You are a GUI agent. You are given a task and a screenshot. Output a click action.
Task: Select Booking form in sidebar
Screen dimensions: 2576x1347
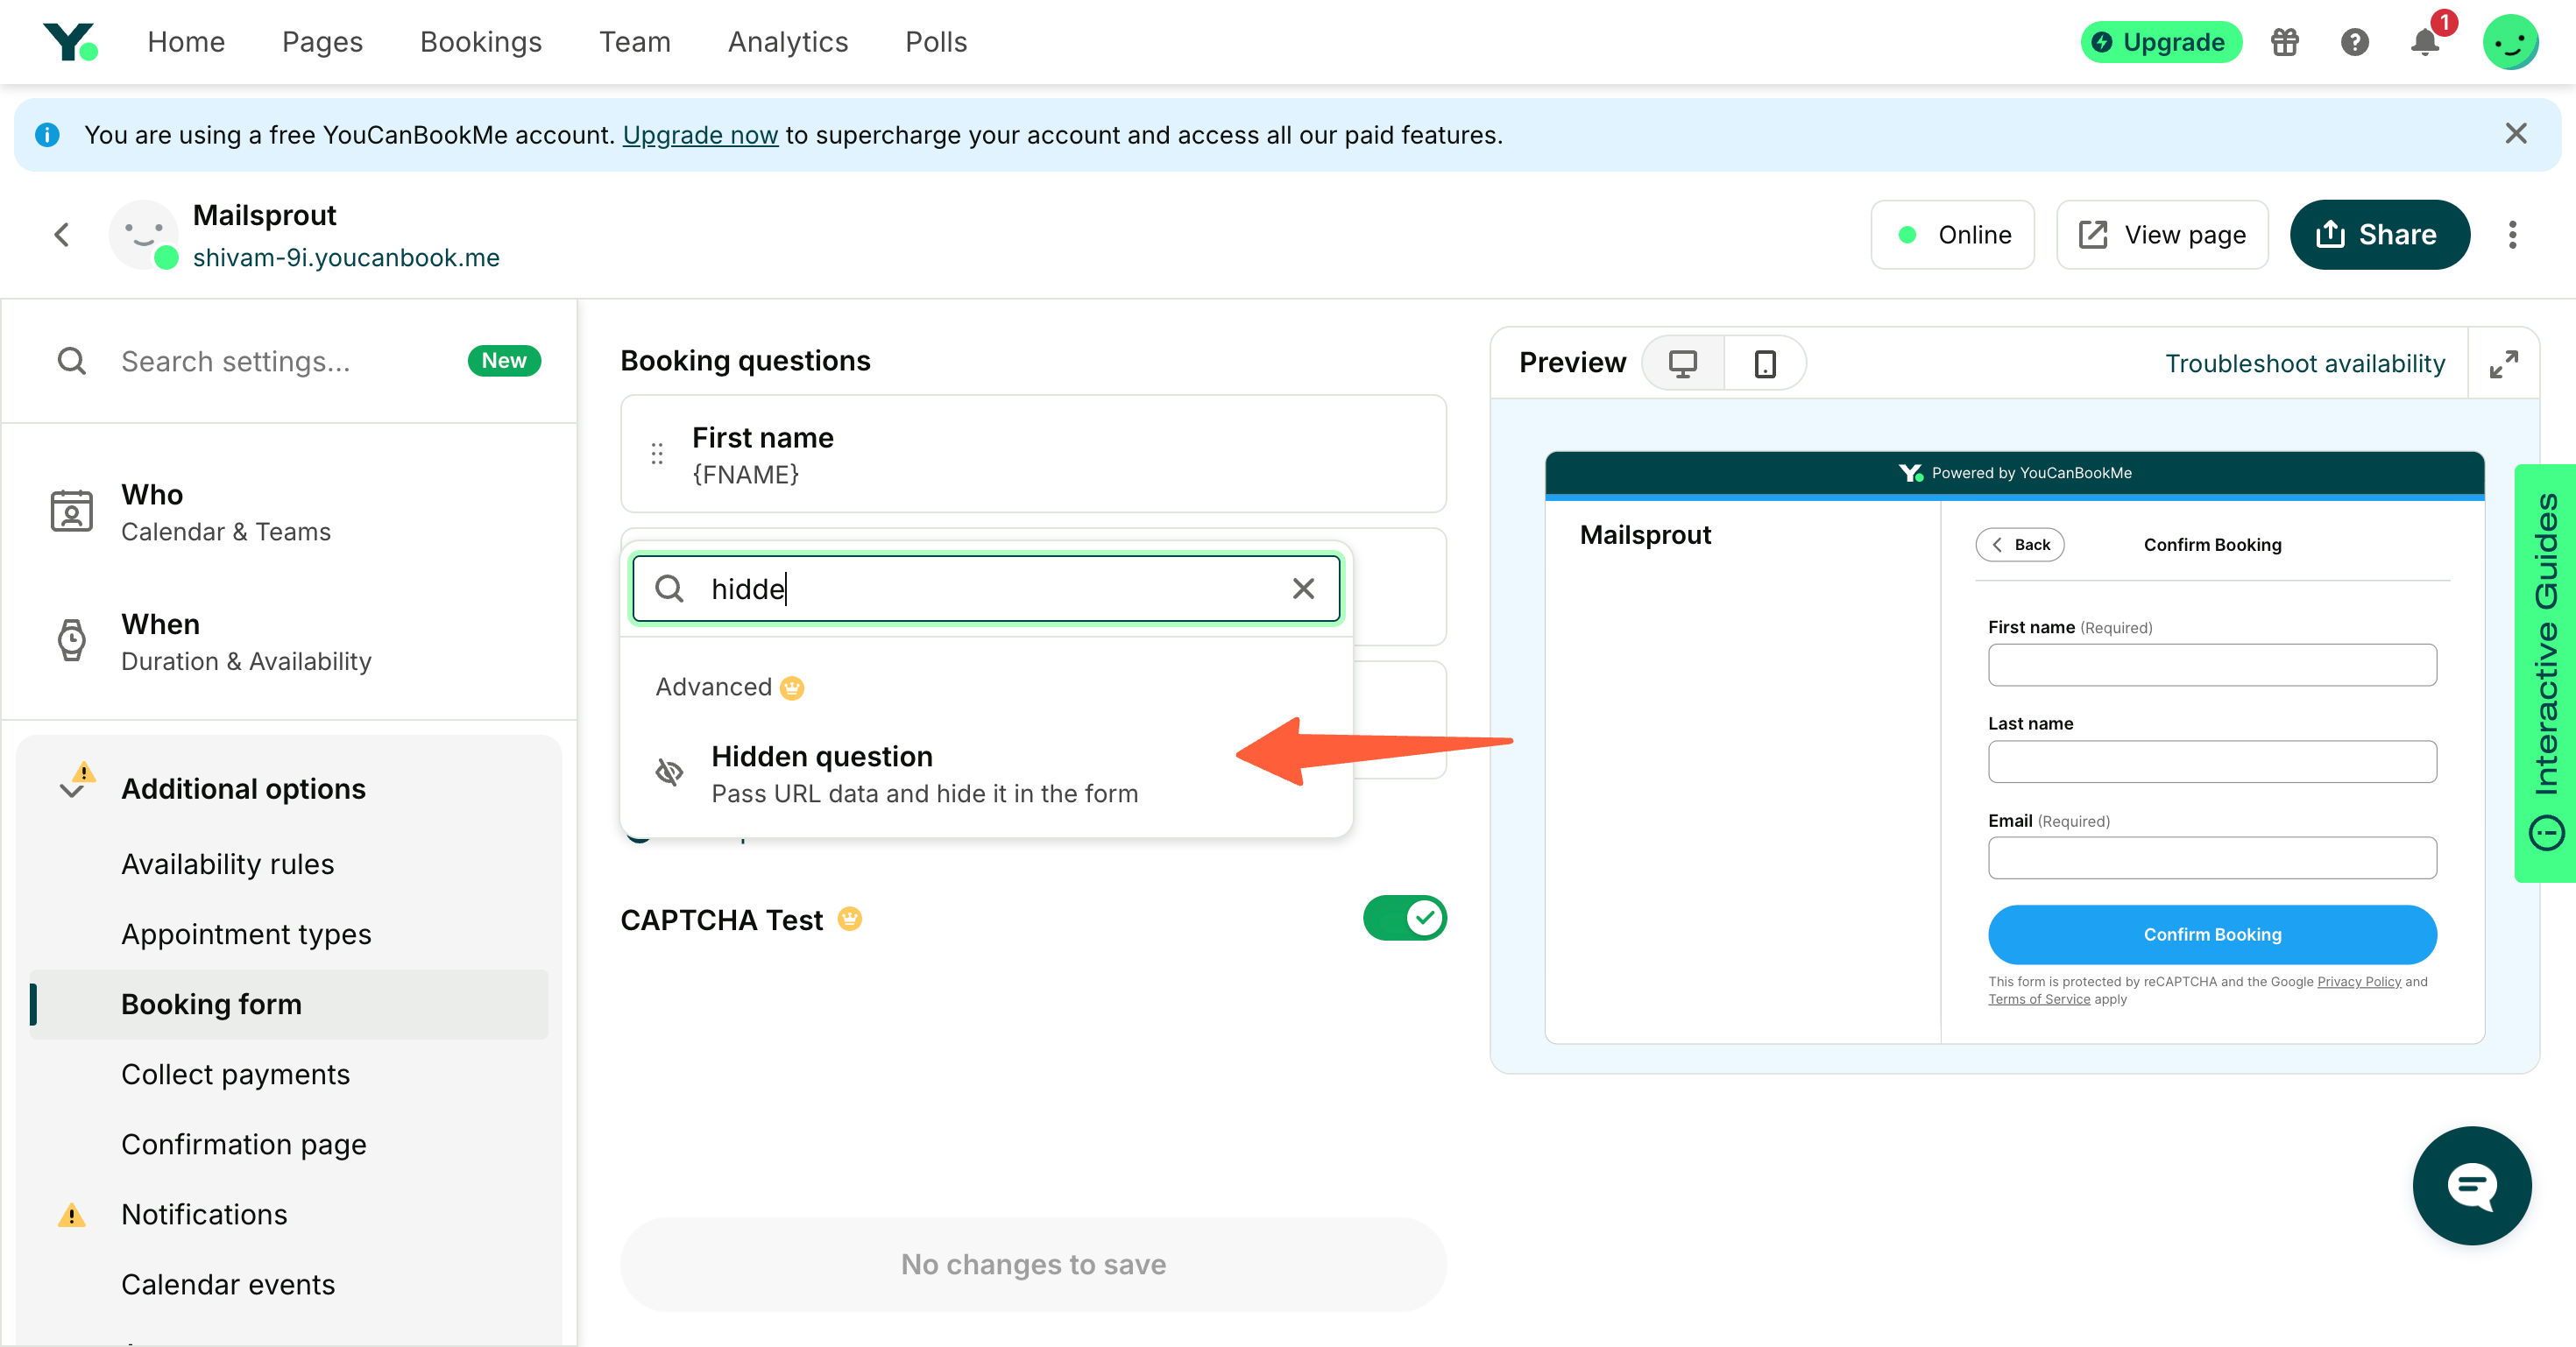(288, 1005)
